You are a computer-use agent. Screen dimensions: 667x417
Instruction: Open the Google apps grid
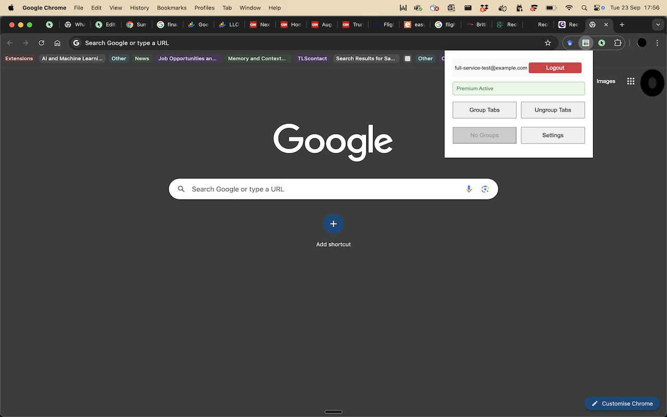pyautogui.click(x=631, y=81)
